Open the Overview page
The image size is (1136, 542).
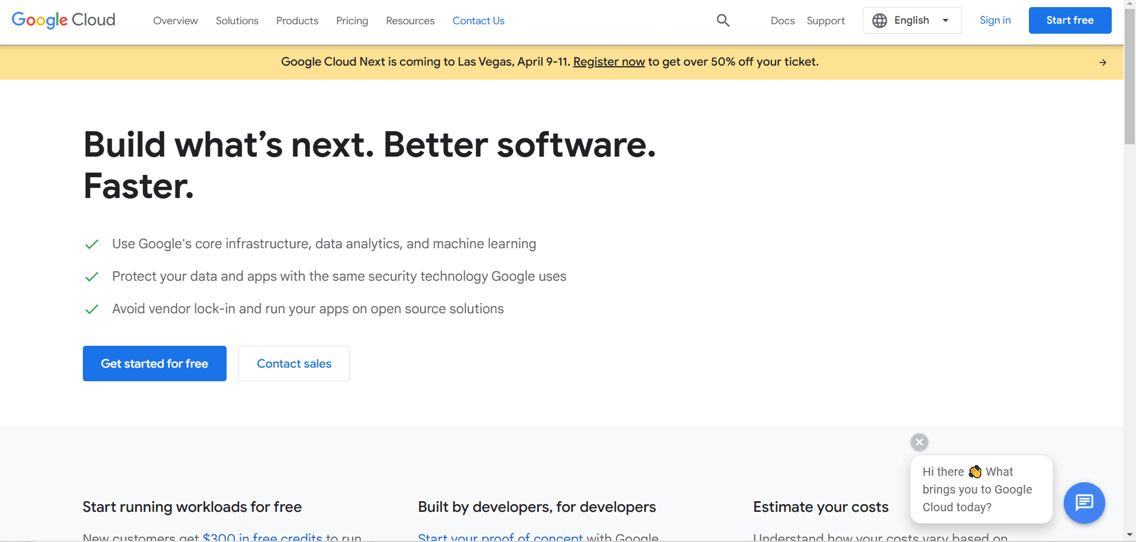point(175,21)
